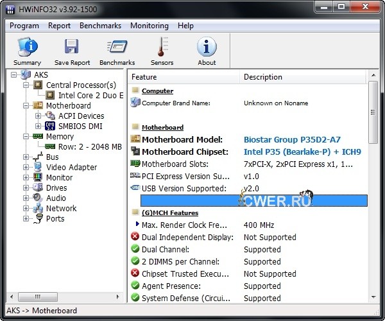Viewport: 385px width, 321px height.
Task: Click the details pane vertical scrollbar
Action: coord(373,193)
